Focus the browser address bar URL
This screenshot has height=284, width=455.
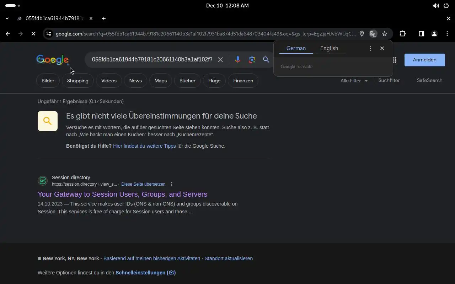click(x=206, y=34)
